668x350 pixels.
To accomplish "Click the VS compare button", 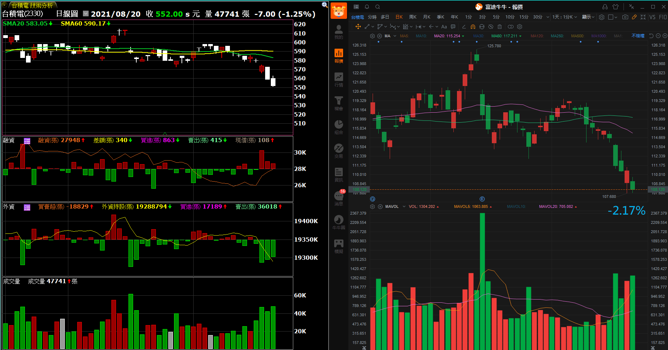I will tap(652, 17).
